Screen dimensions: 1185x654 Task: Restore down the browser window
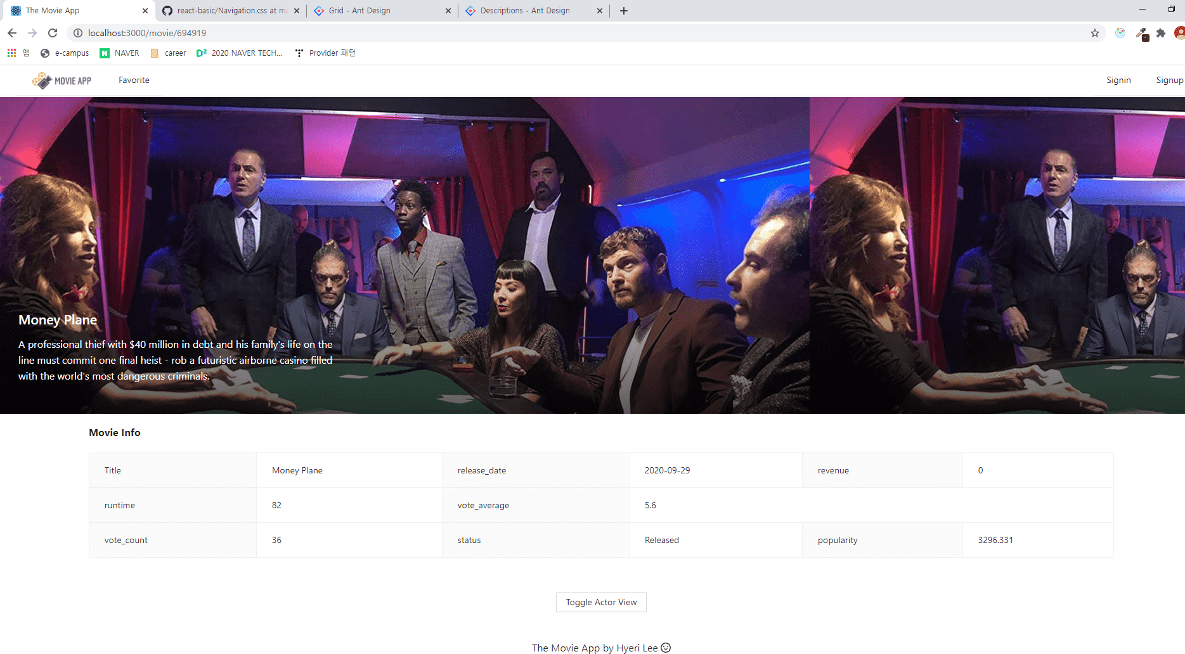[x=1172, y=10]
